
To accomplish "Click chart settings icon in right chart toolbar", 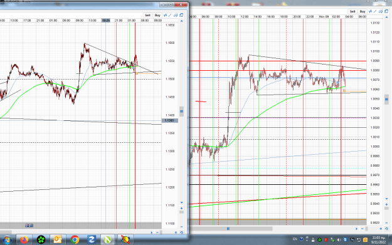I will click(381, 11).
